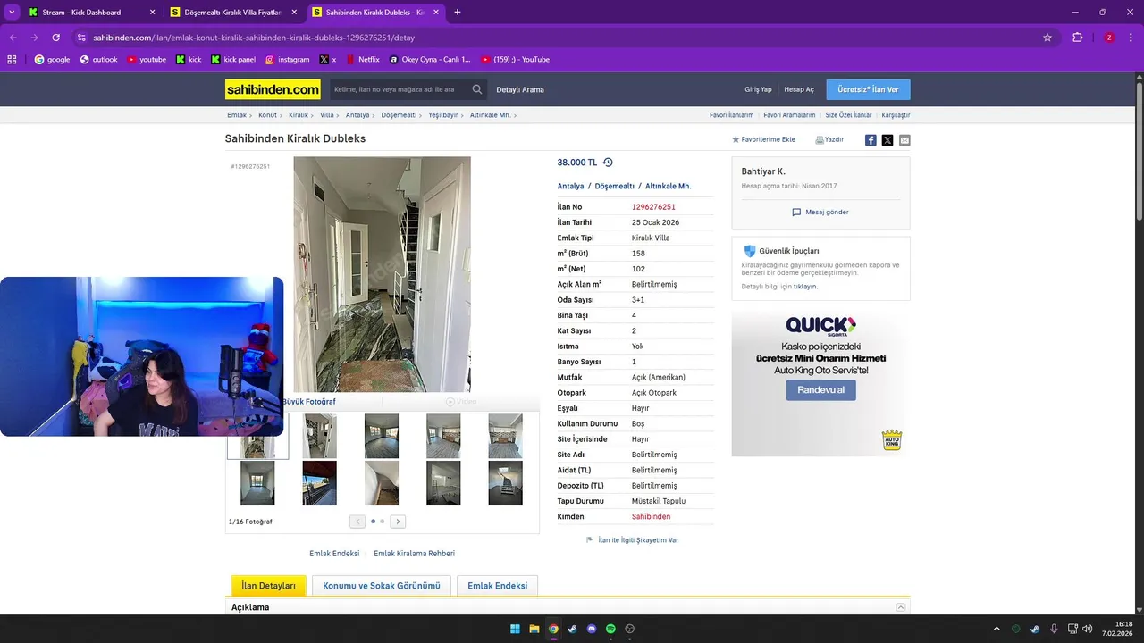Screen dimensions: 1144x643
Task: Bookmark this page with the star
Action: [x=1047, y=38]
